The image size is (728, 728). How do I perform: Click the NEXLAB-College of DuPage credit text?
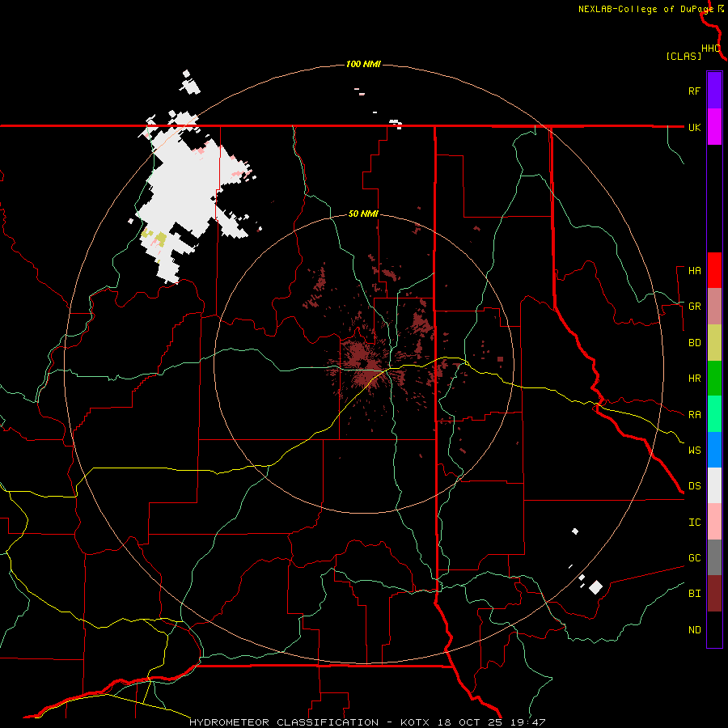click(x=645, y=9)
